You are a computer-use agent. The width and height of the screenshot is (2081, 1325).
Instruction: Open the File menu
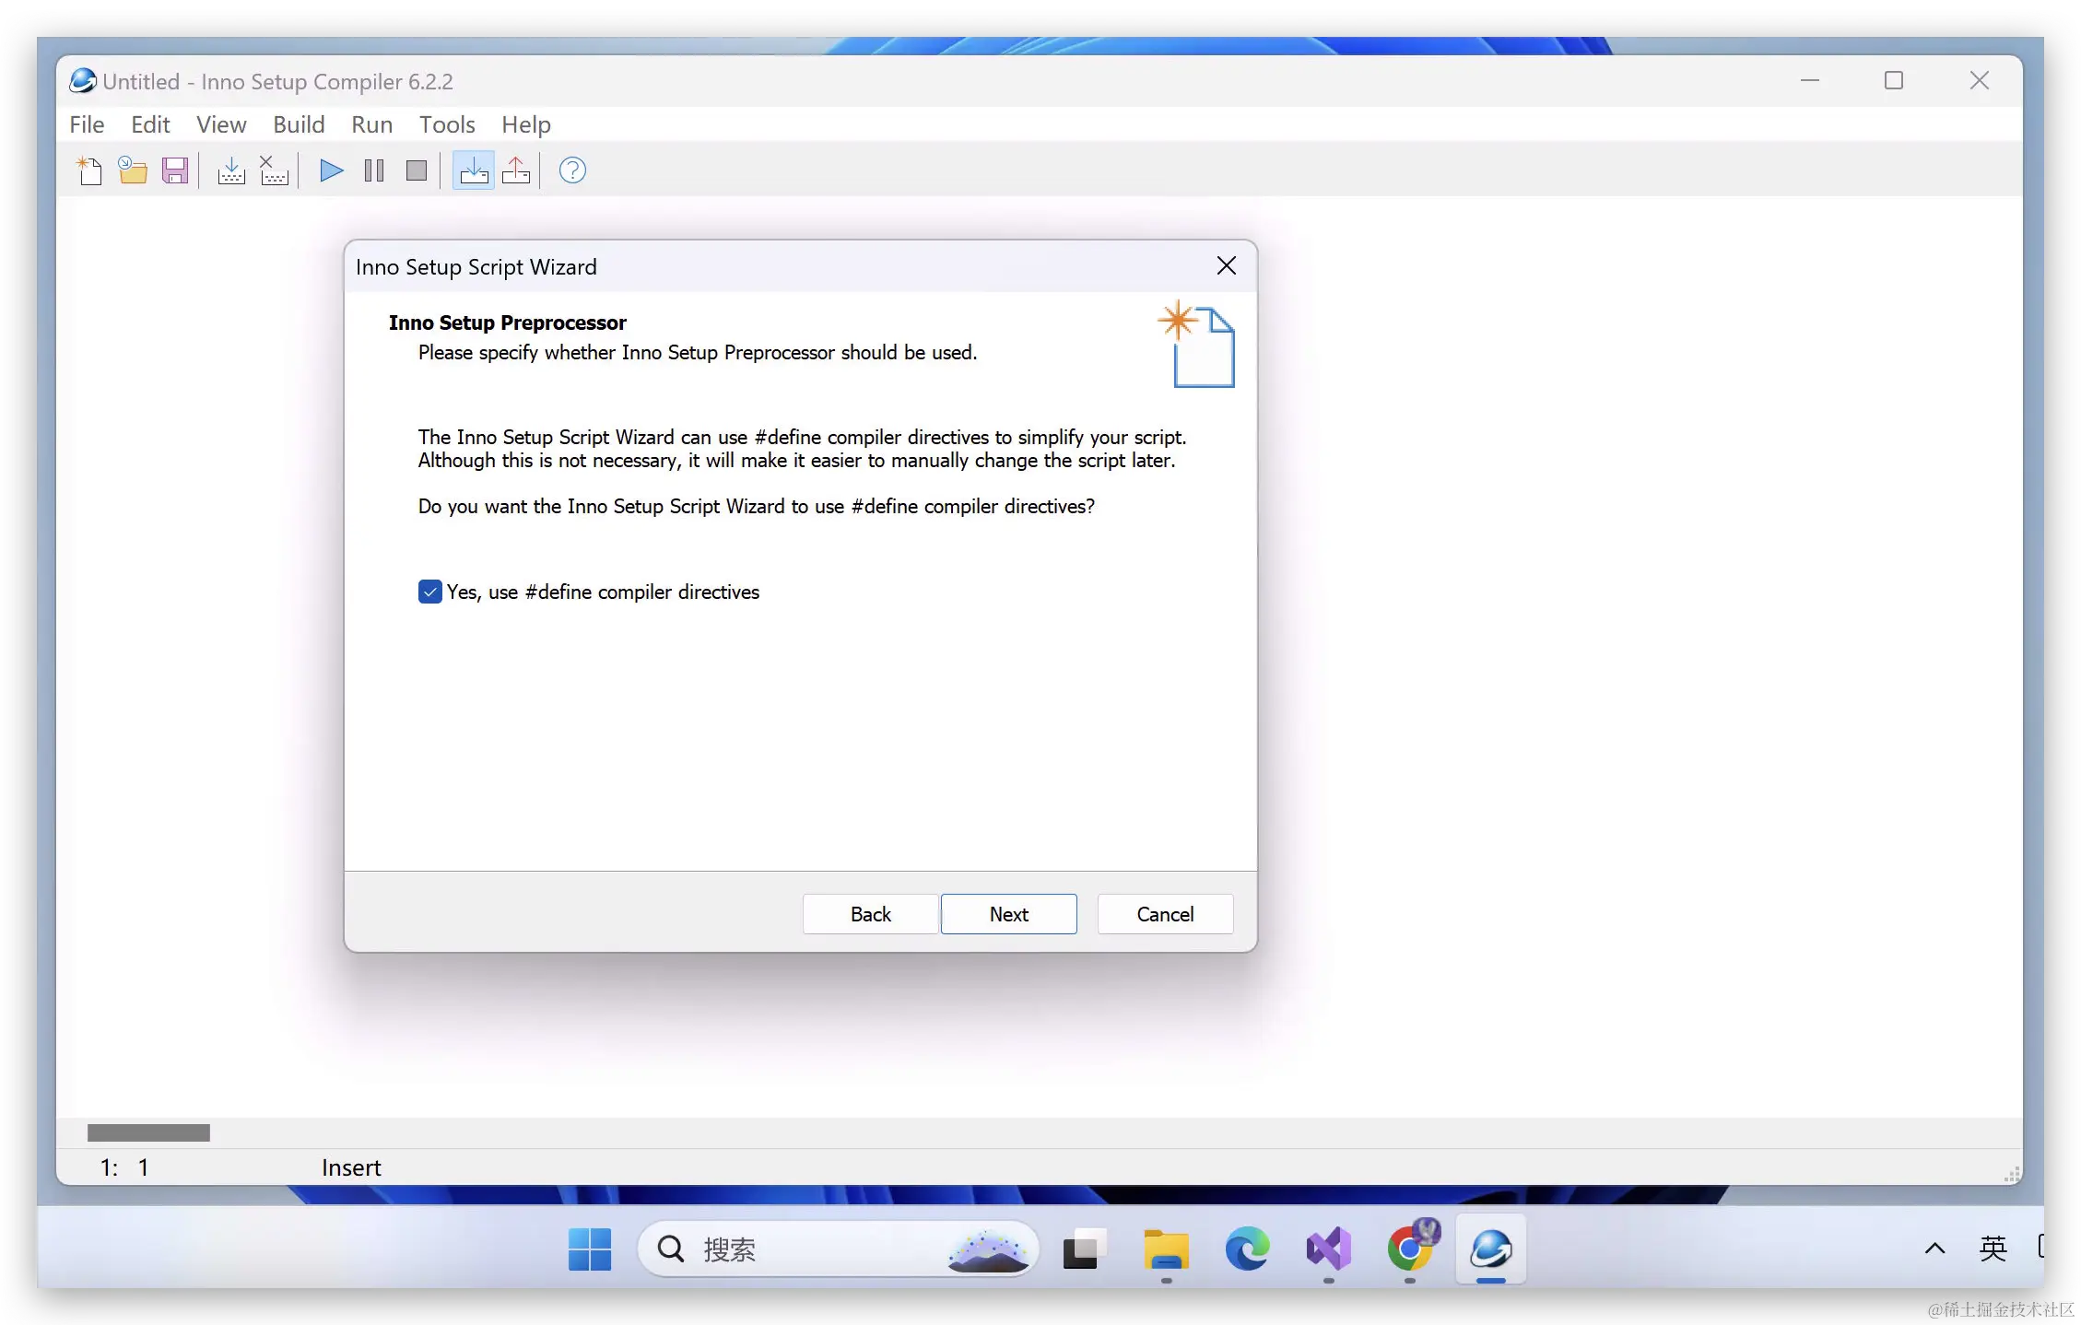(87, 124)
